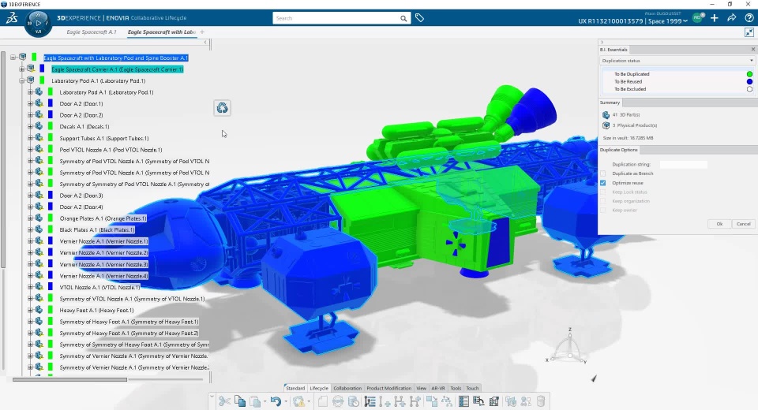Screen dimensions: 758x410
Task: Click the update warning icon in bottom toolbar
Action: pos(298,401)
